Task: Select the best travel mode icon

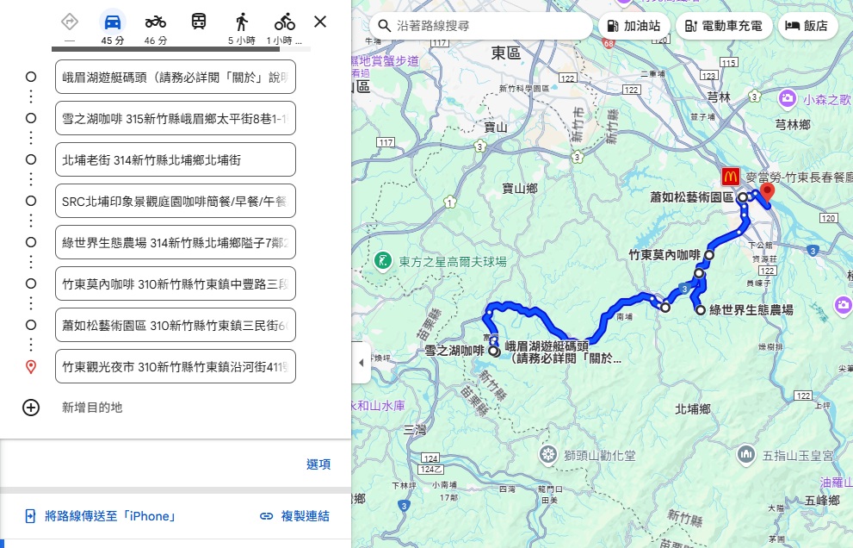Action: tap(70, 22)
